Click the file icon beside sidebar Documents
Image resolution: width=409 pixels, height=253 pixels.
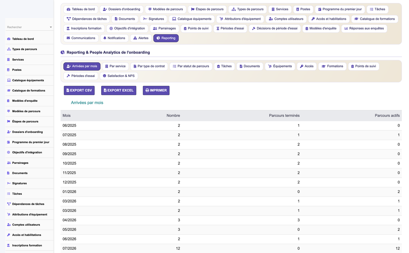9,173
